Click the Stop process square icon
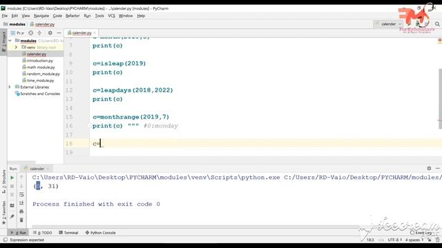The width and height of the screenshot is (442, 248). click(12, 186)
